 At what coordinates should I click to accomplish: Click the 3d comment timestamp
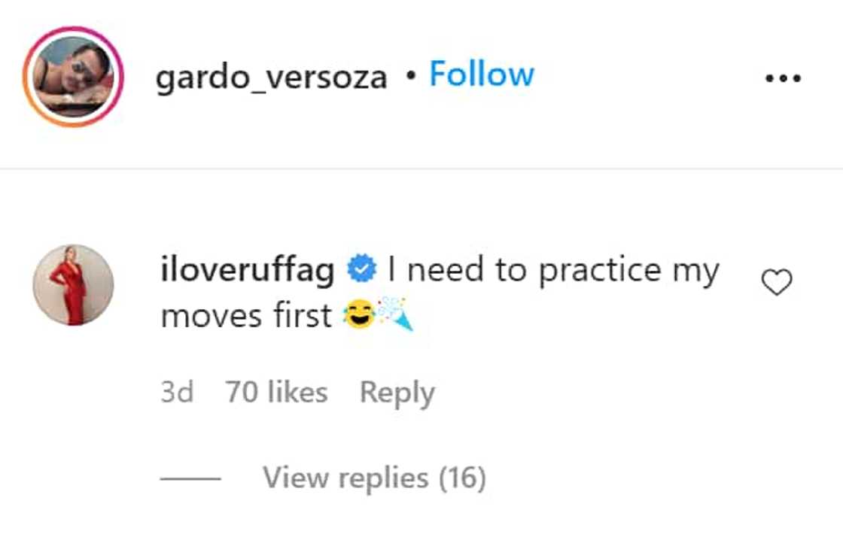(177, 393)
